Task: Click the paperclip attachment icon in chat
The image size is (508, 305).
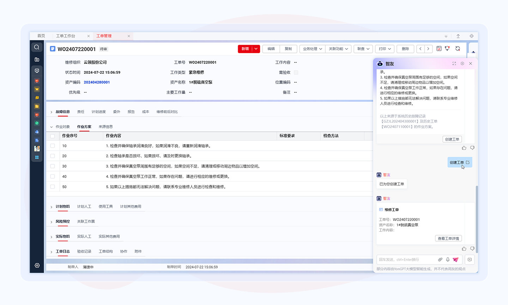Action: [440, 259]
